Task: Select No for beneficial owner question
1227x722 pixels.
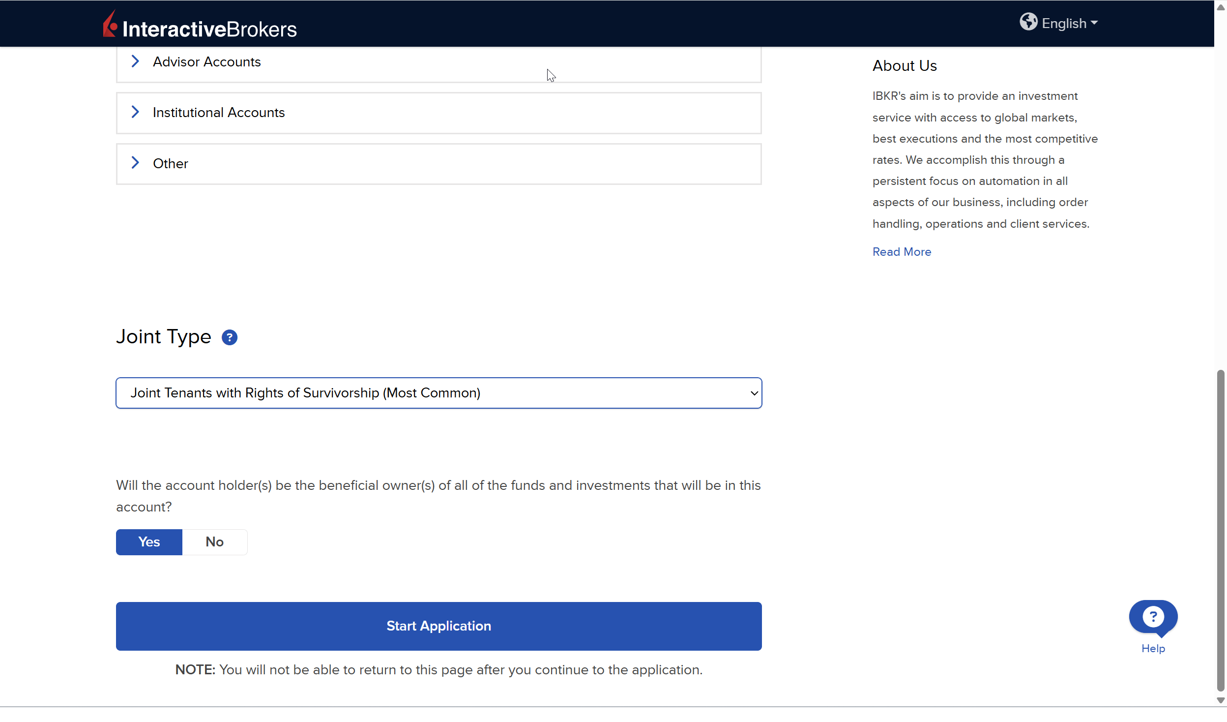Action: [x=214, y=542]
